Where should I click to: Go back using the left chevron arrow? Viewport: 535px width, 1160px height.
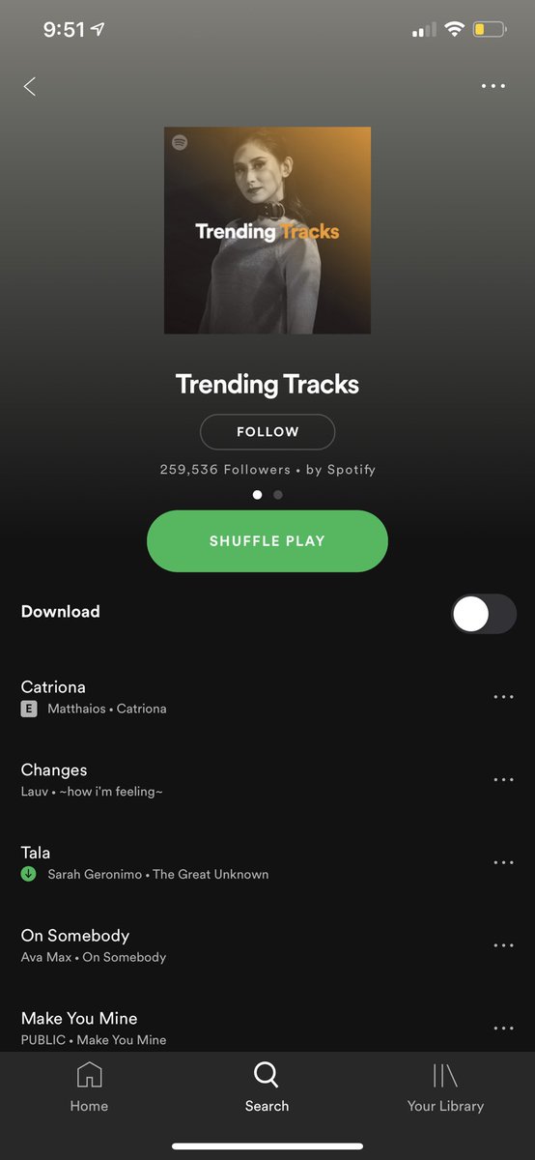point(30,87)
